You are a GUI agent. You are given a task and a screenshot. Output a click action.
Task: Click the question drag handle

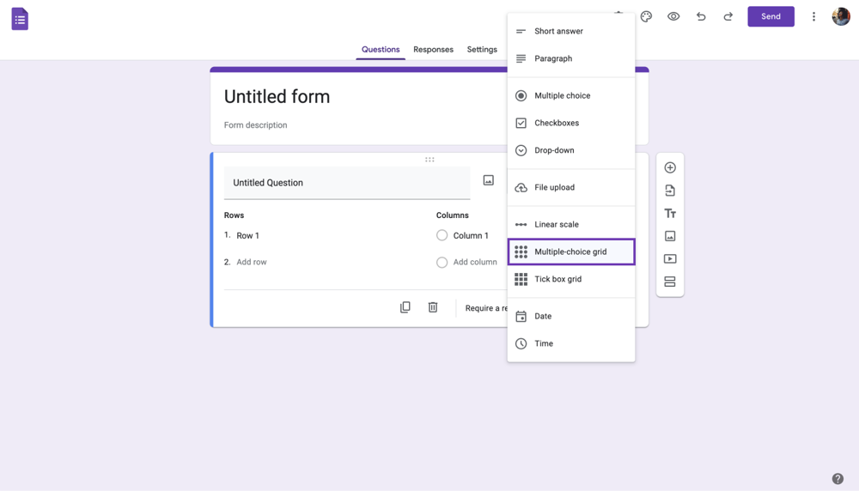click(429, 160)
